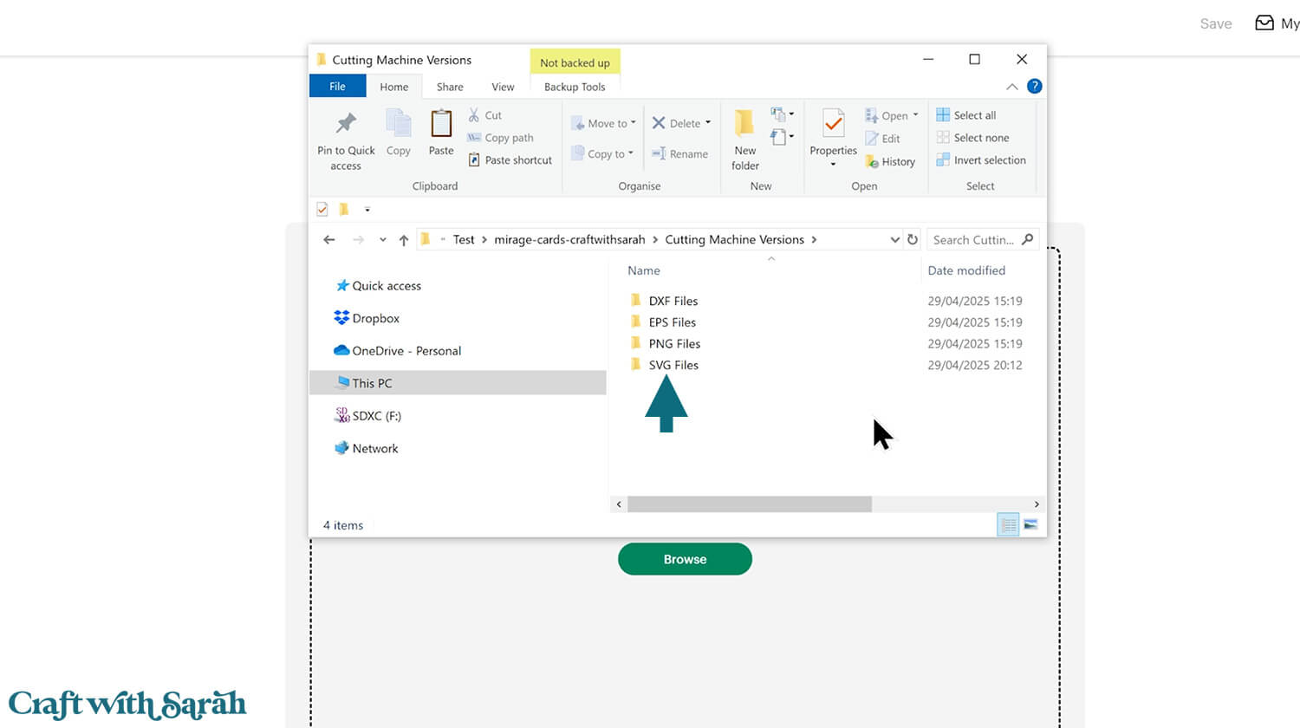1300x728 pixels.
Task: Open the SVG Files folder
Action: click(673, 365)
